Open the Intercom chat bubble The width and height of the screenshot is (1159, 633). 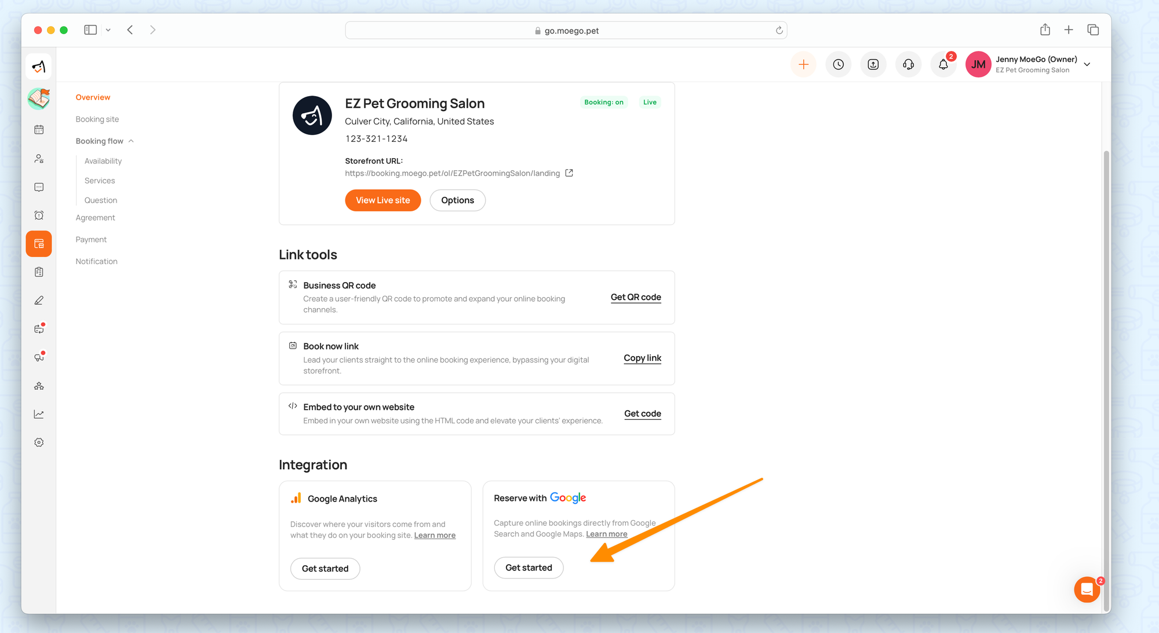1087,590
